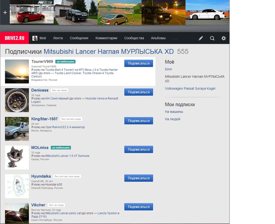Open Vikcher profile name
Viewport: 275px width, 224px height.
(x=38, y=205)
